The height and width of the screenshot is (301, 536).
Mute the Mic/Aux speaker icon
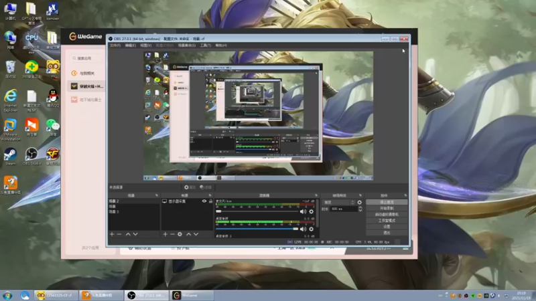303,211
